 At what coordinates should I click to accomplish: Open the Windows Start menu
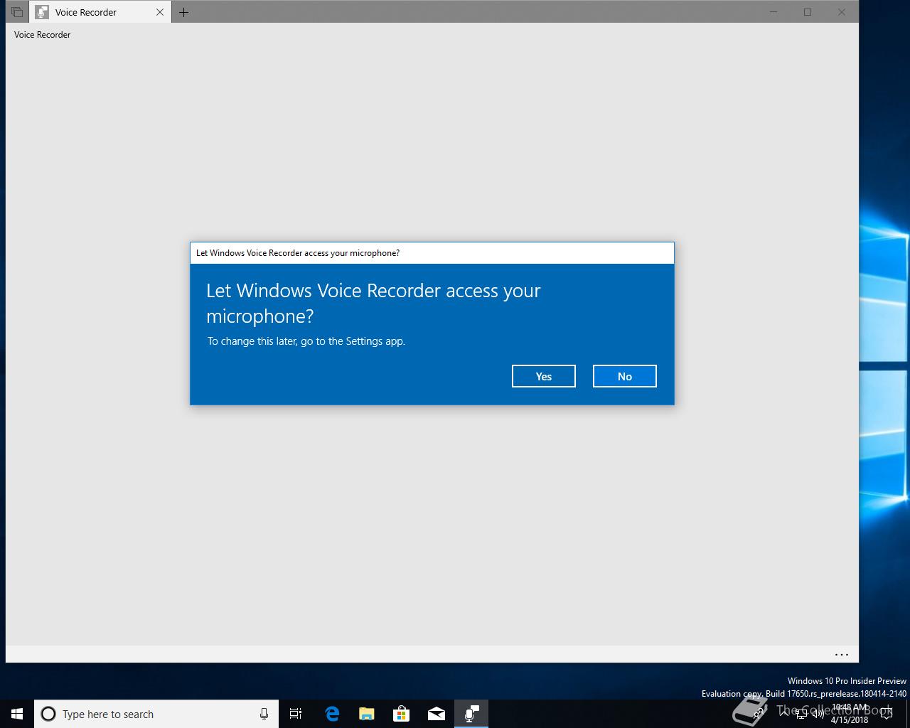(17, 714)
